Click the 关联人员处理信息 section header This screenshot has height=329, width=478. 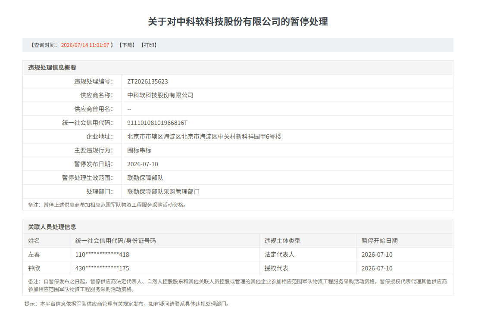tap(52, 227)
